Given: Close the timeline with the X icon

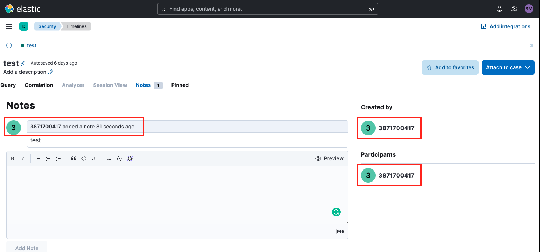Looking at the screenshot, I should click(532, 45).
